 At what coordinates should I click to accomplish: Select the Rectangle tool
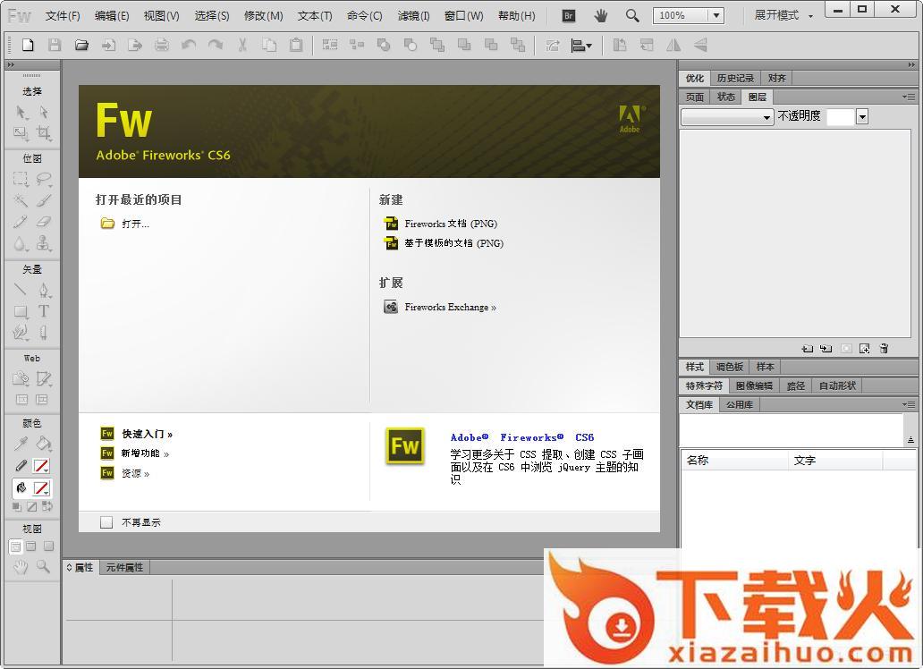21,311
